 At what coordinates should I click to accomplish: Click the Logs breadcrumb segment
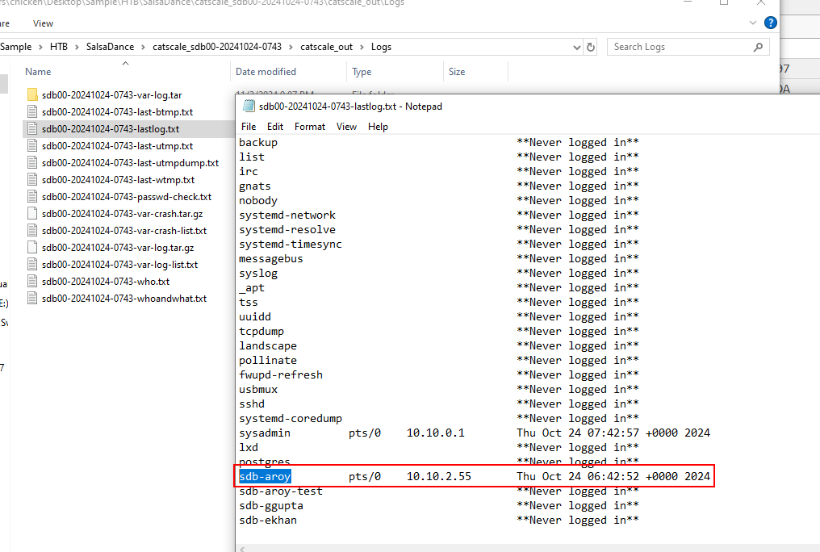381,47
